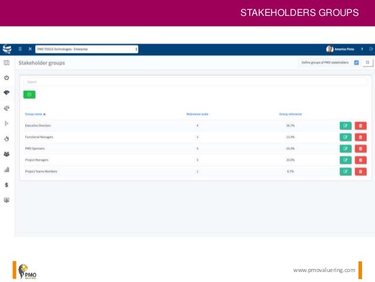Toggle Define groups of PMO stakeholders checkbox
Screen dimensions: 375x282
[356, 62]
